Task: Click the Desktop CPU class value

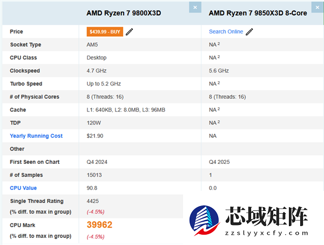Action: [97, 58]
